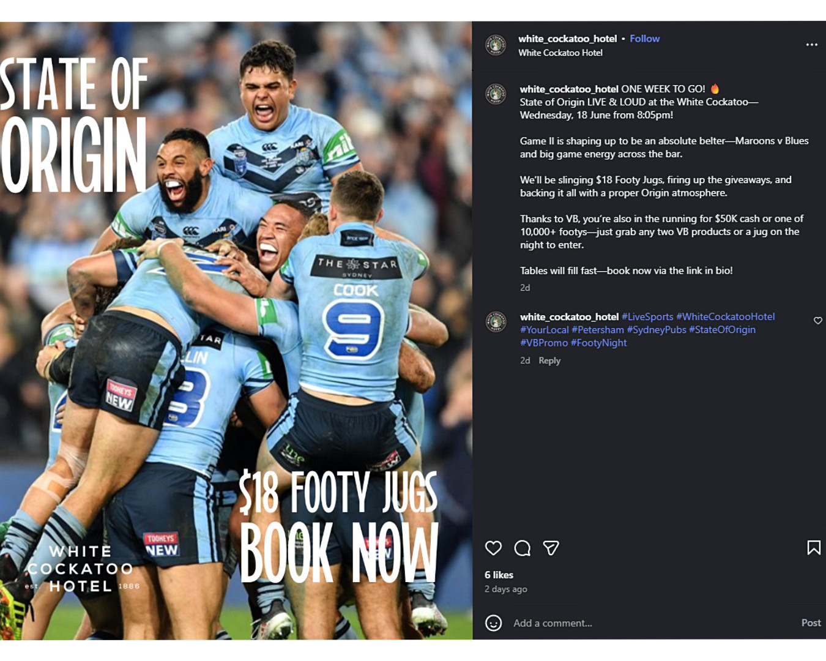The height and width of the screenshot is (661, 826).
Task: Open white_cockatoo_hotel profile picture at the top
Action: click(x=494, y=44)
